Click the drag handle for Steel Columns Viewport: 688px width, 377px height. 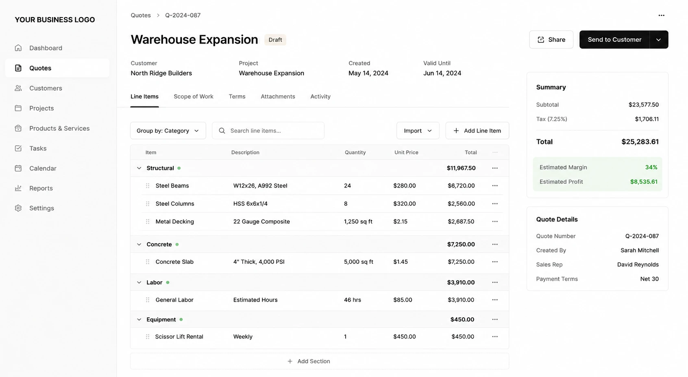[x=148, y=204]
